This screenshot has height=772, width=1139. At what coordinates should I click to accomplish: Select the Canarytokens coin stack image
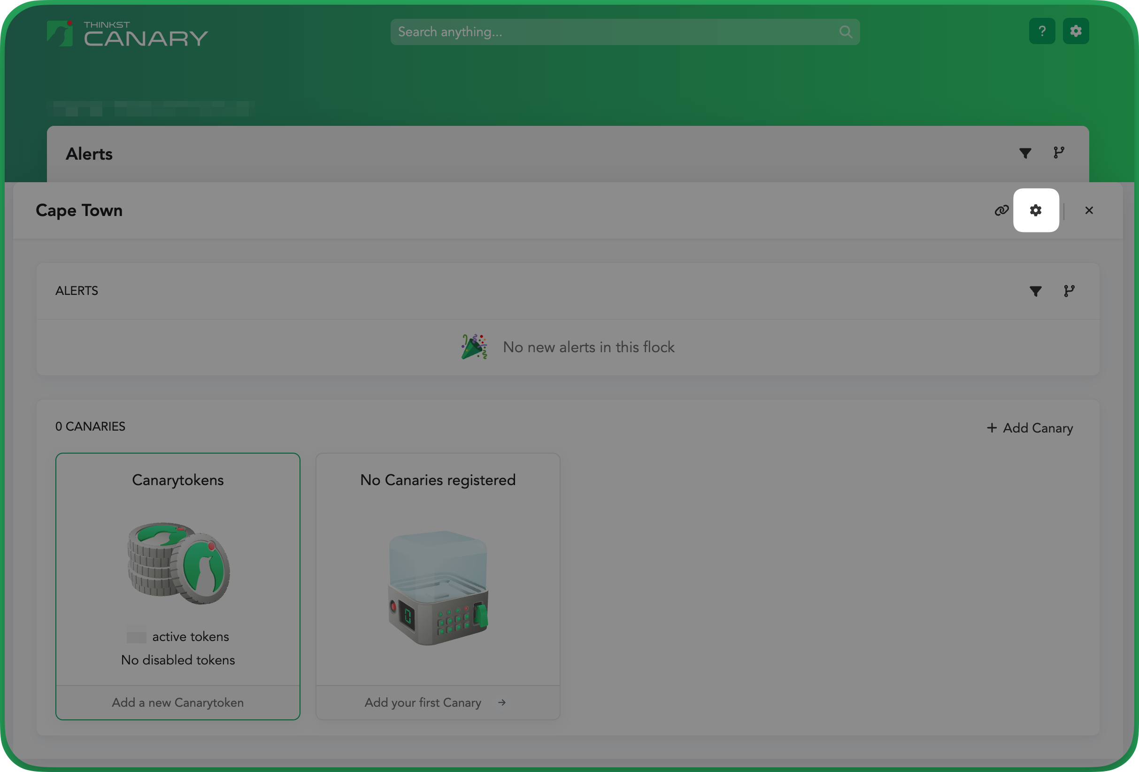tap(178, 563)
